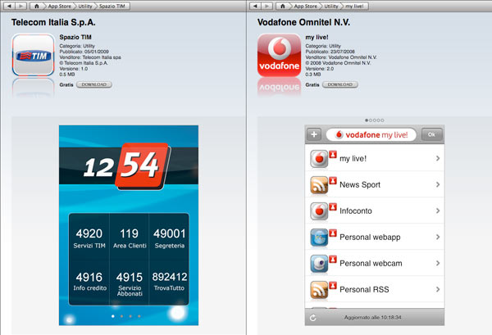The height and width of the screenshot is (335, 492).
Task: Tap the Ok button in my live! screenshot
Action: point(432,134)
